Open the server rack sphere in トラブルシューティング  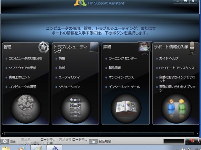76,108
